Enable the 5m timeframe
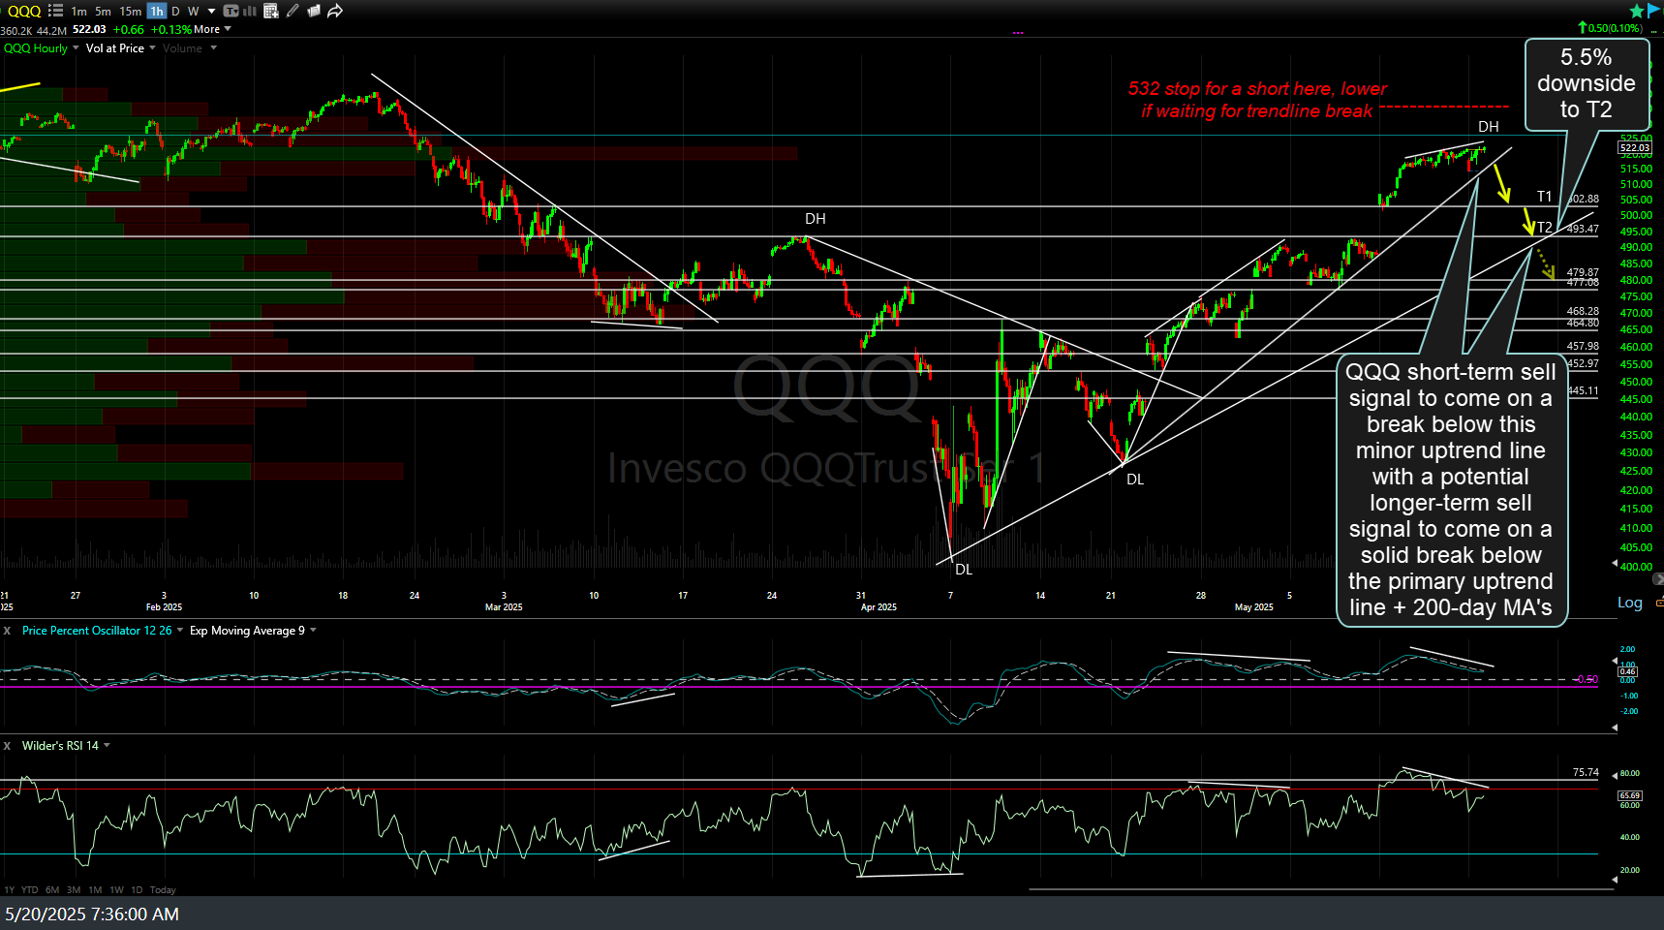This screenshot has height=930, width=1664. [x=103, y=11]
